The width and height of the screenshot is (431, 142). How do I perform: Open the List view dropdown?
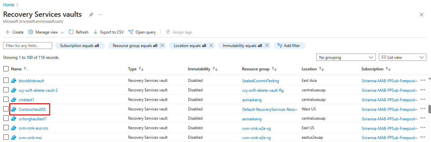click(402, 58)
